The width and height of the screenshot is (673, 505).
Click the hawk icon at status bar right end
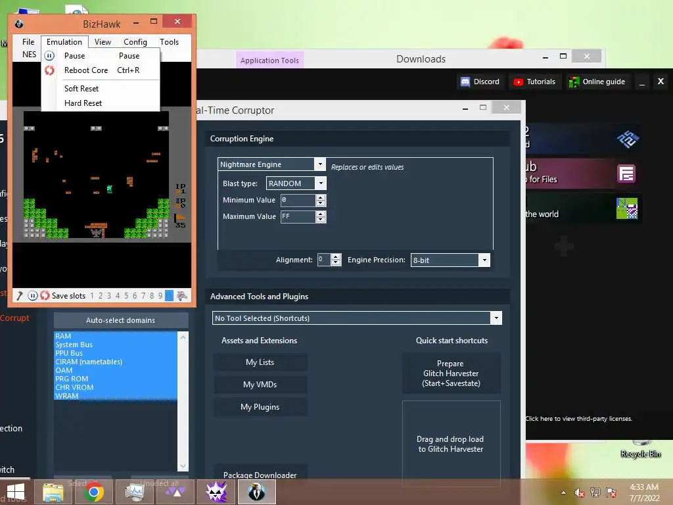point(182,295)
